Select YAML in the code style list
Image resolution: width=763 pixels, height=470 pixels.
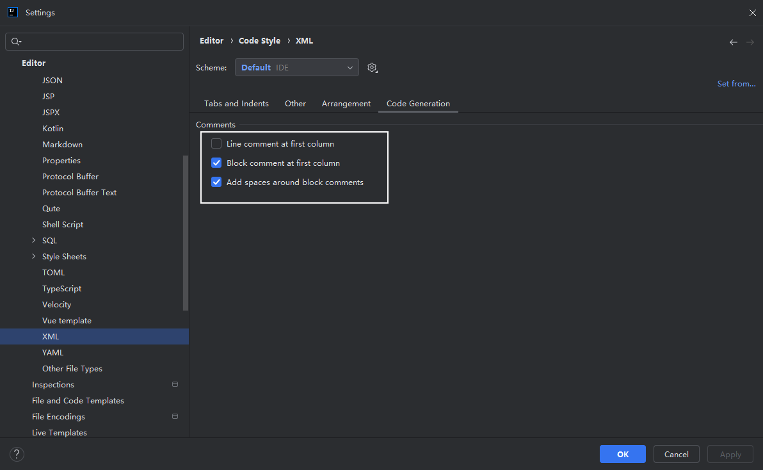coord(52,353)
